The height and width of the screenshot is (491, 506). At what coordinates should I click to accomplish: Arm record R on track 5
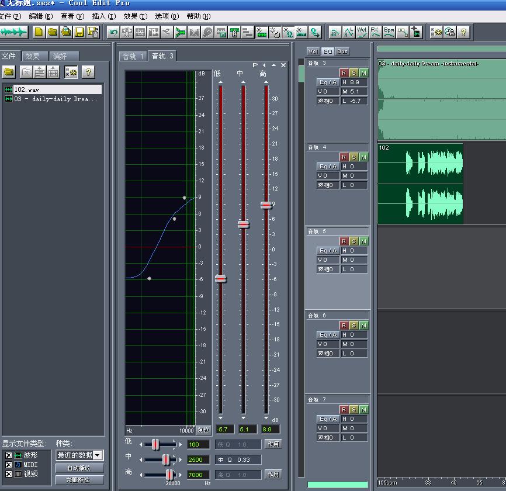pyautogui.click(x=344, y=241)
